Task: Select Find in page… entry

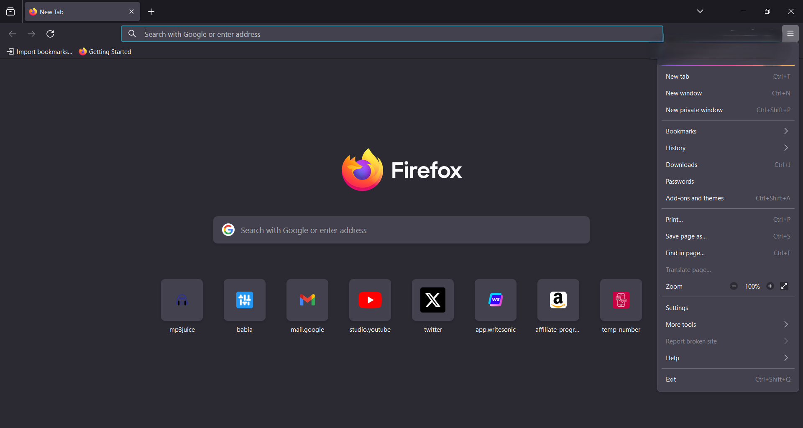Action: (728, 253)
